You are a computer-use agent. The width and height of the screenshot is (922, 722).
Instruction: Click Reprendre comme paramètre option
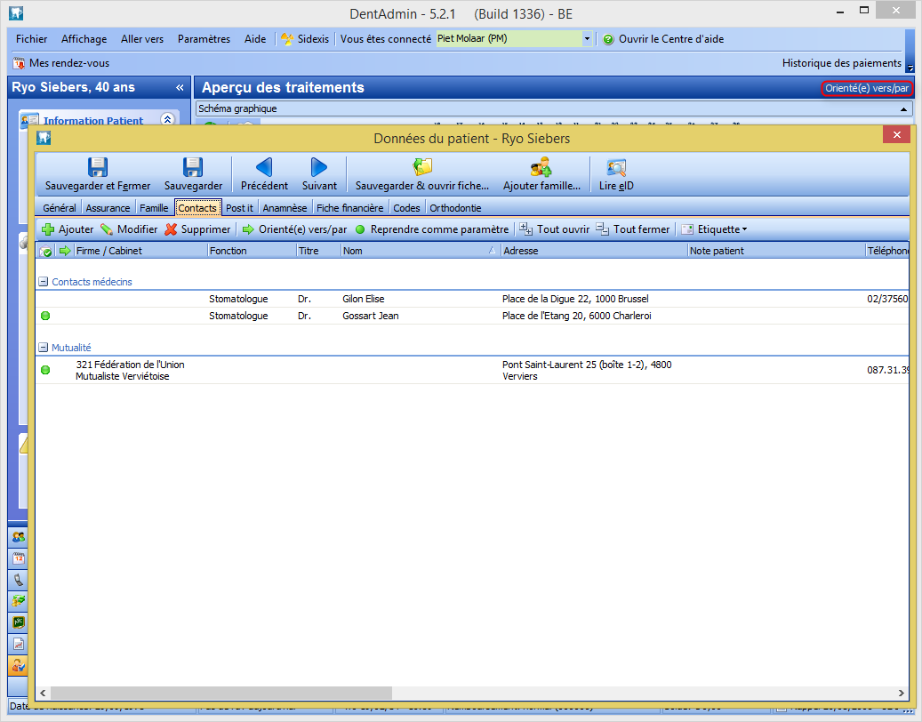tap(431, 229)
